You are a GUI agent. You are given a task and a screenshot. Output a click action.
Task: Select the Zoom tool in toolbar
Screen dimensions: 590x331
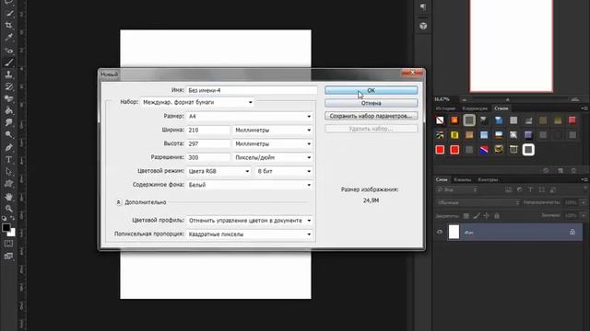click(x=9, y=209)
